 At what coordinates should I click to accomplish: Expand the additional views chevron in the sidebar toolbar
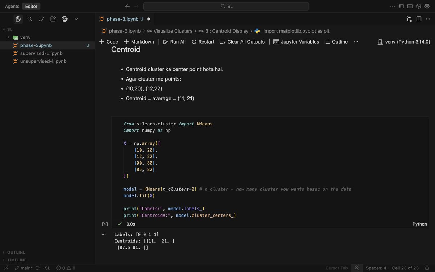(76, 19)
